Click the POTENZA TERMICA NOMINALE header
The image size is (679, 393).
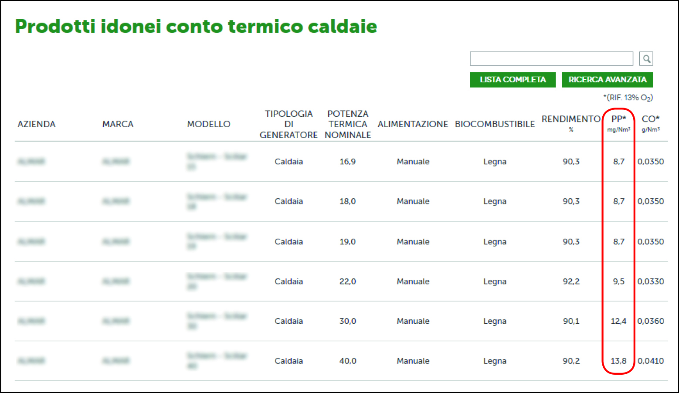pyautogui.click(x=348, y=124)
